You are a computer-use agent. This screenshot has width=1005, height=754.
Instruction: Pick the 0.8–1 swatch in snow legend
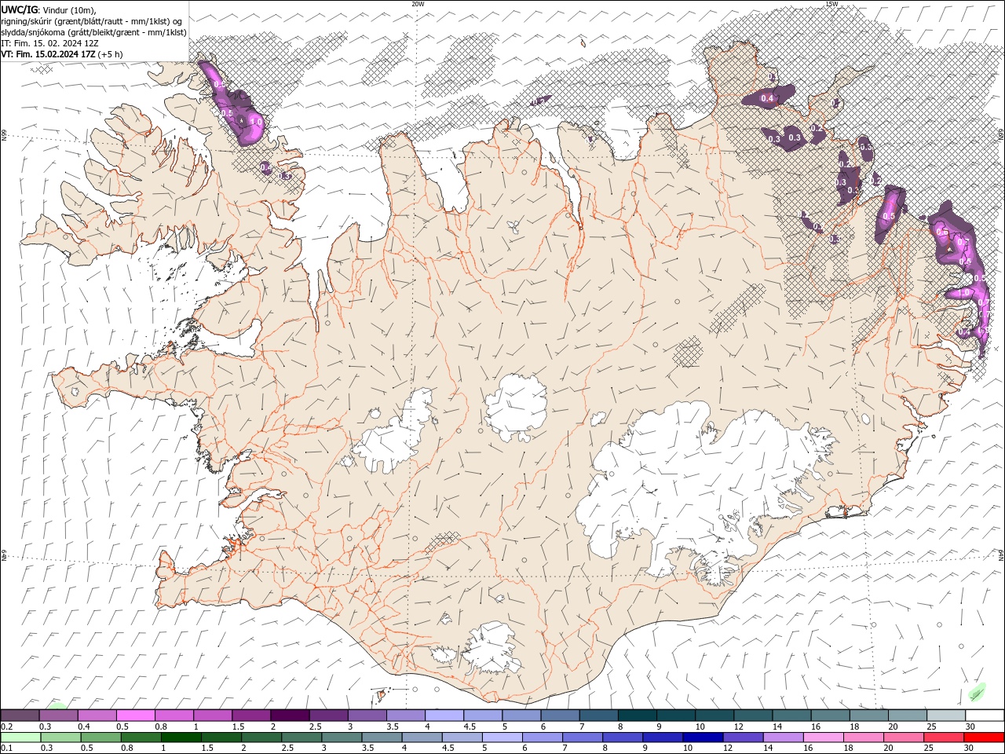[174, 716]
